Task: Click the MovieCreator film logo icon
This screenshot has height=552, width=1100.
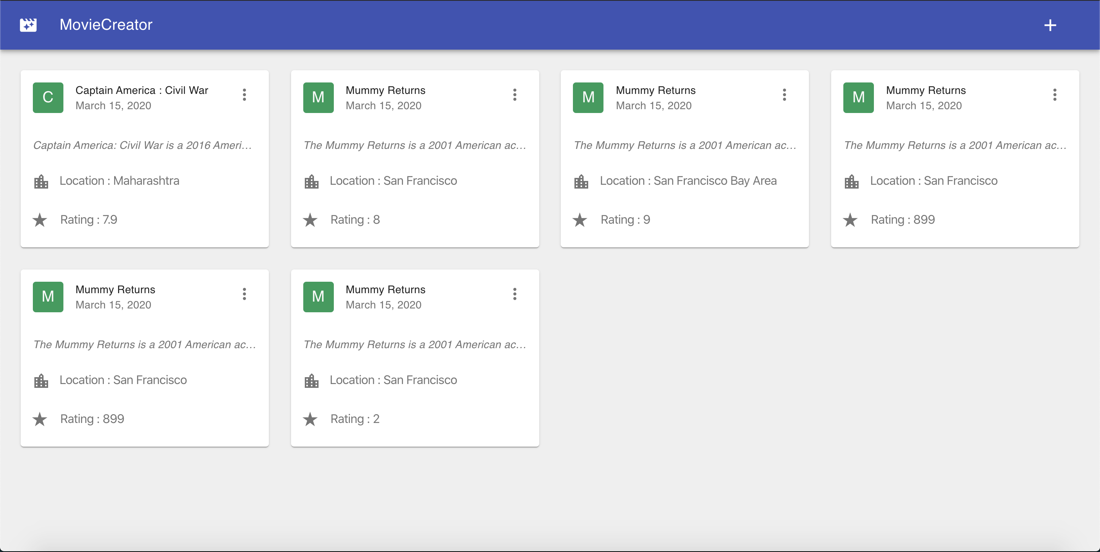Action: coord(28,25)
